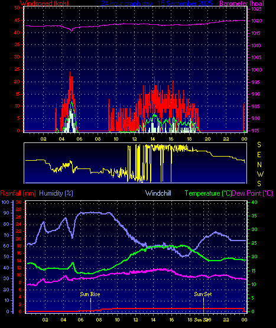Click hour 02 under the humidity graph

[45, 320]
